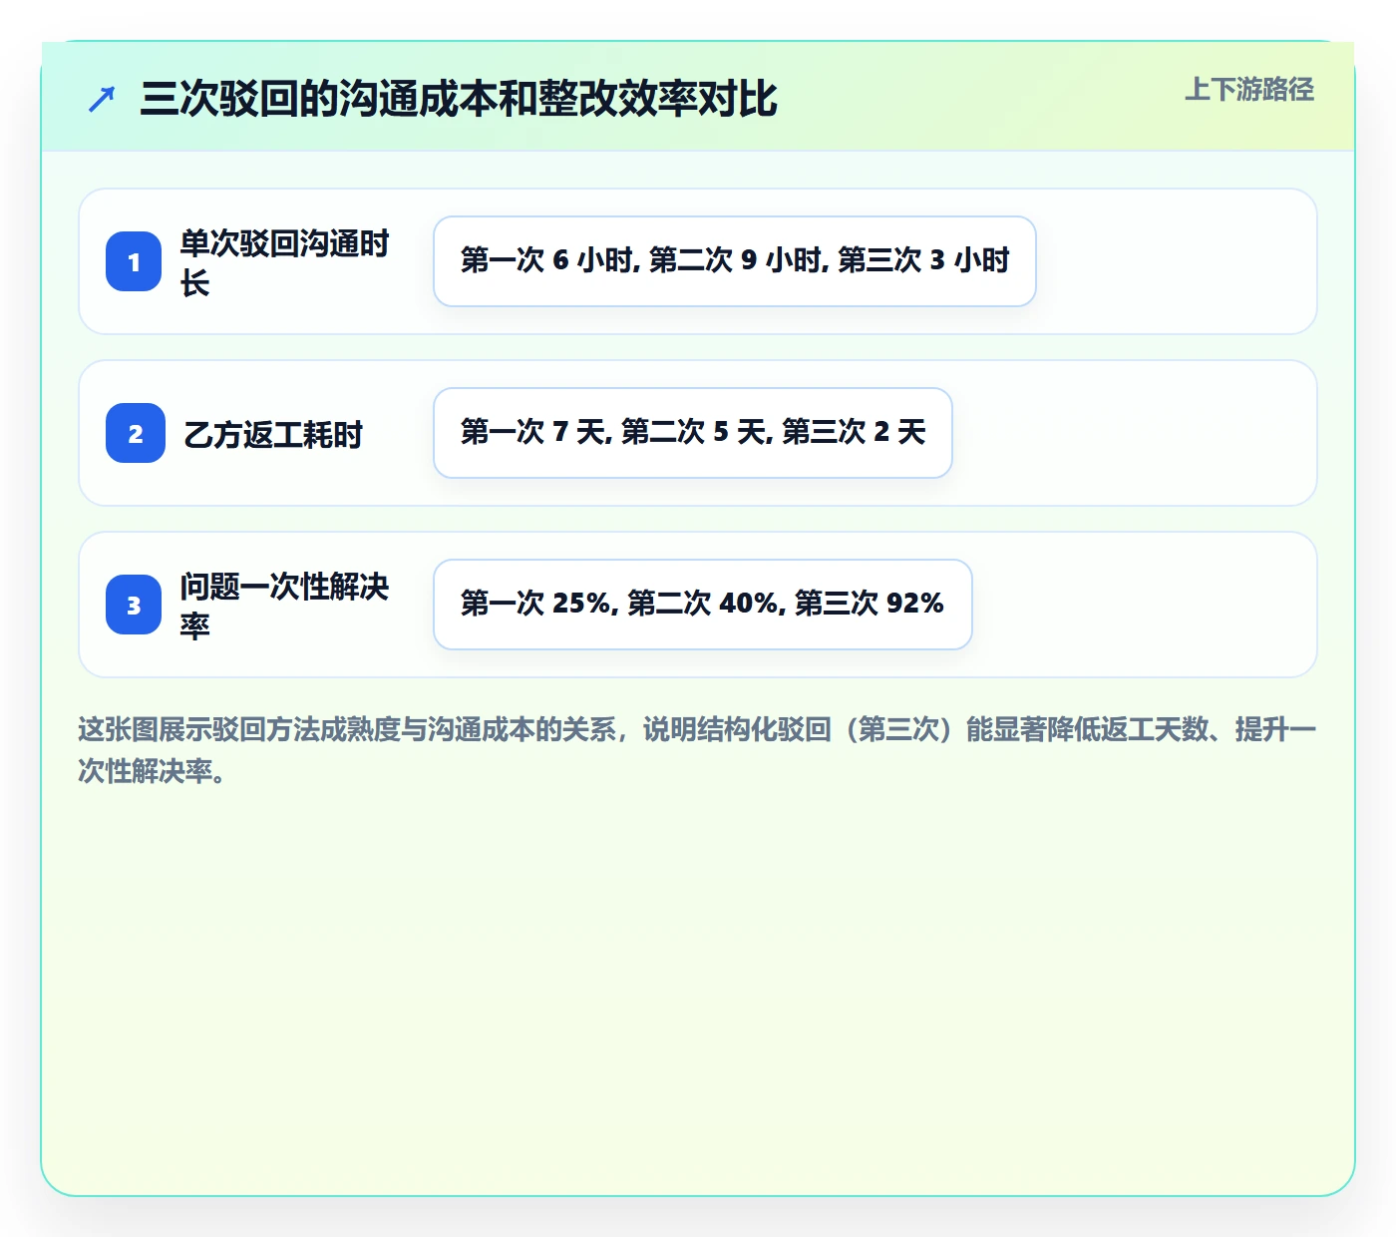The image size is (1396, 1237).
Task: Click the number 3 badge
Action: (134, 605)
